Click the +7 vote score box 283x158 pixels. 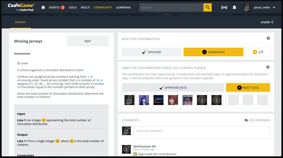(258, 52)
